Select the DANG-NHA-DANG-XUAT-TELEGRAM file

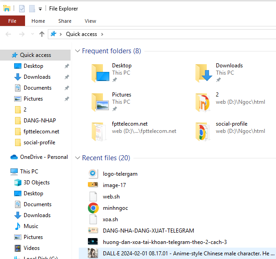tap(148, 231)
